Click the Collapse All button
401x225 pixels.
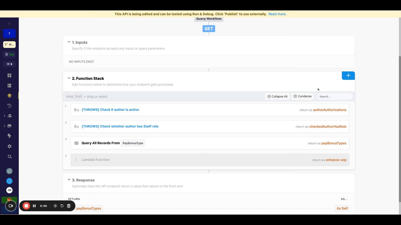(278, 97)
